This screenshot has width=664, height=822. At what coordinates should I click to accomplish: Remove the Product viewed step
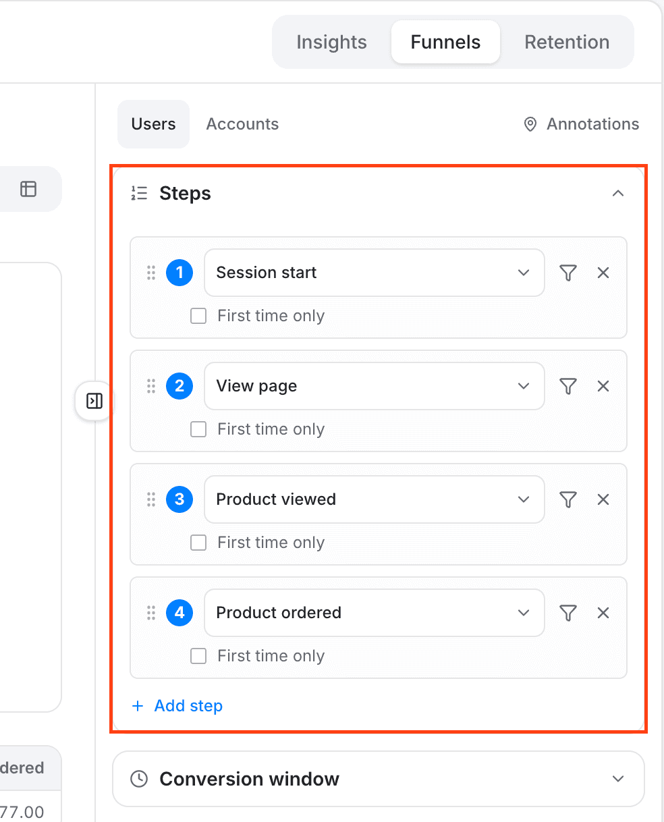(x=603, y=499)
